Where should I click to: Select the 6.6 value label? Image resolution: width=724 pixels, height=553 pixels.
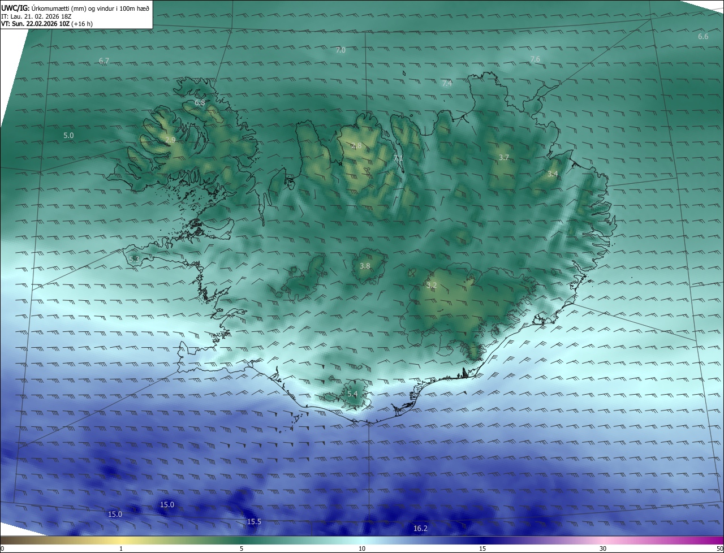tap(703, 37)
